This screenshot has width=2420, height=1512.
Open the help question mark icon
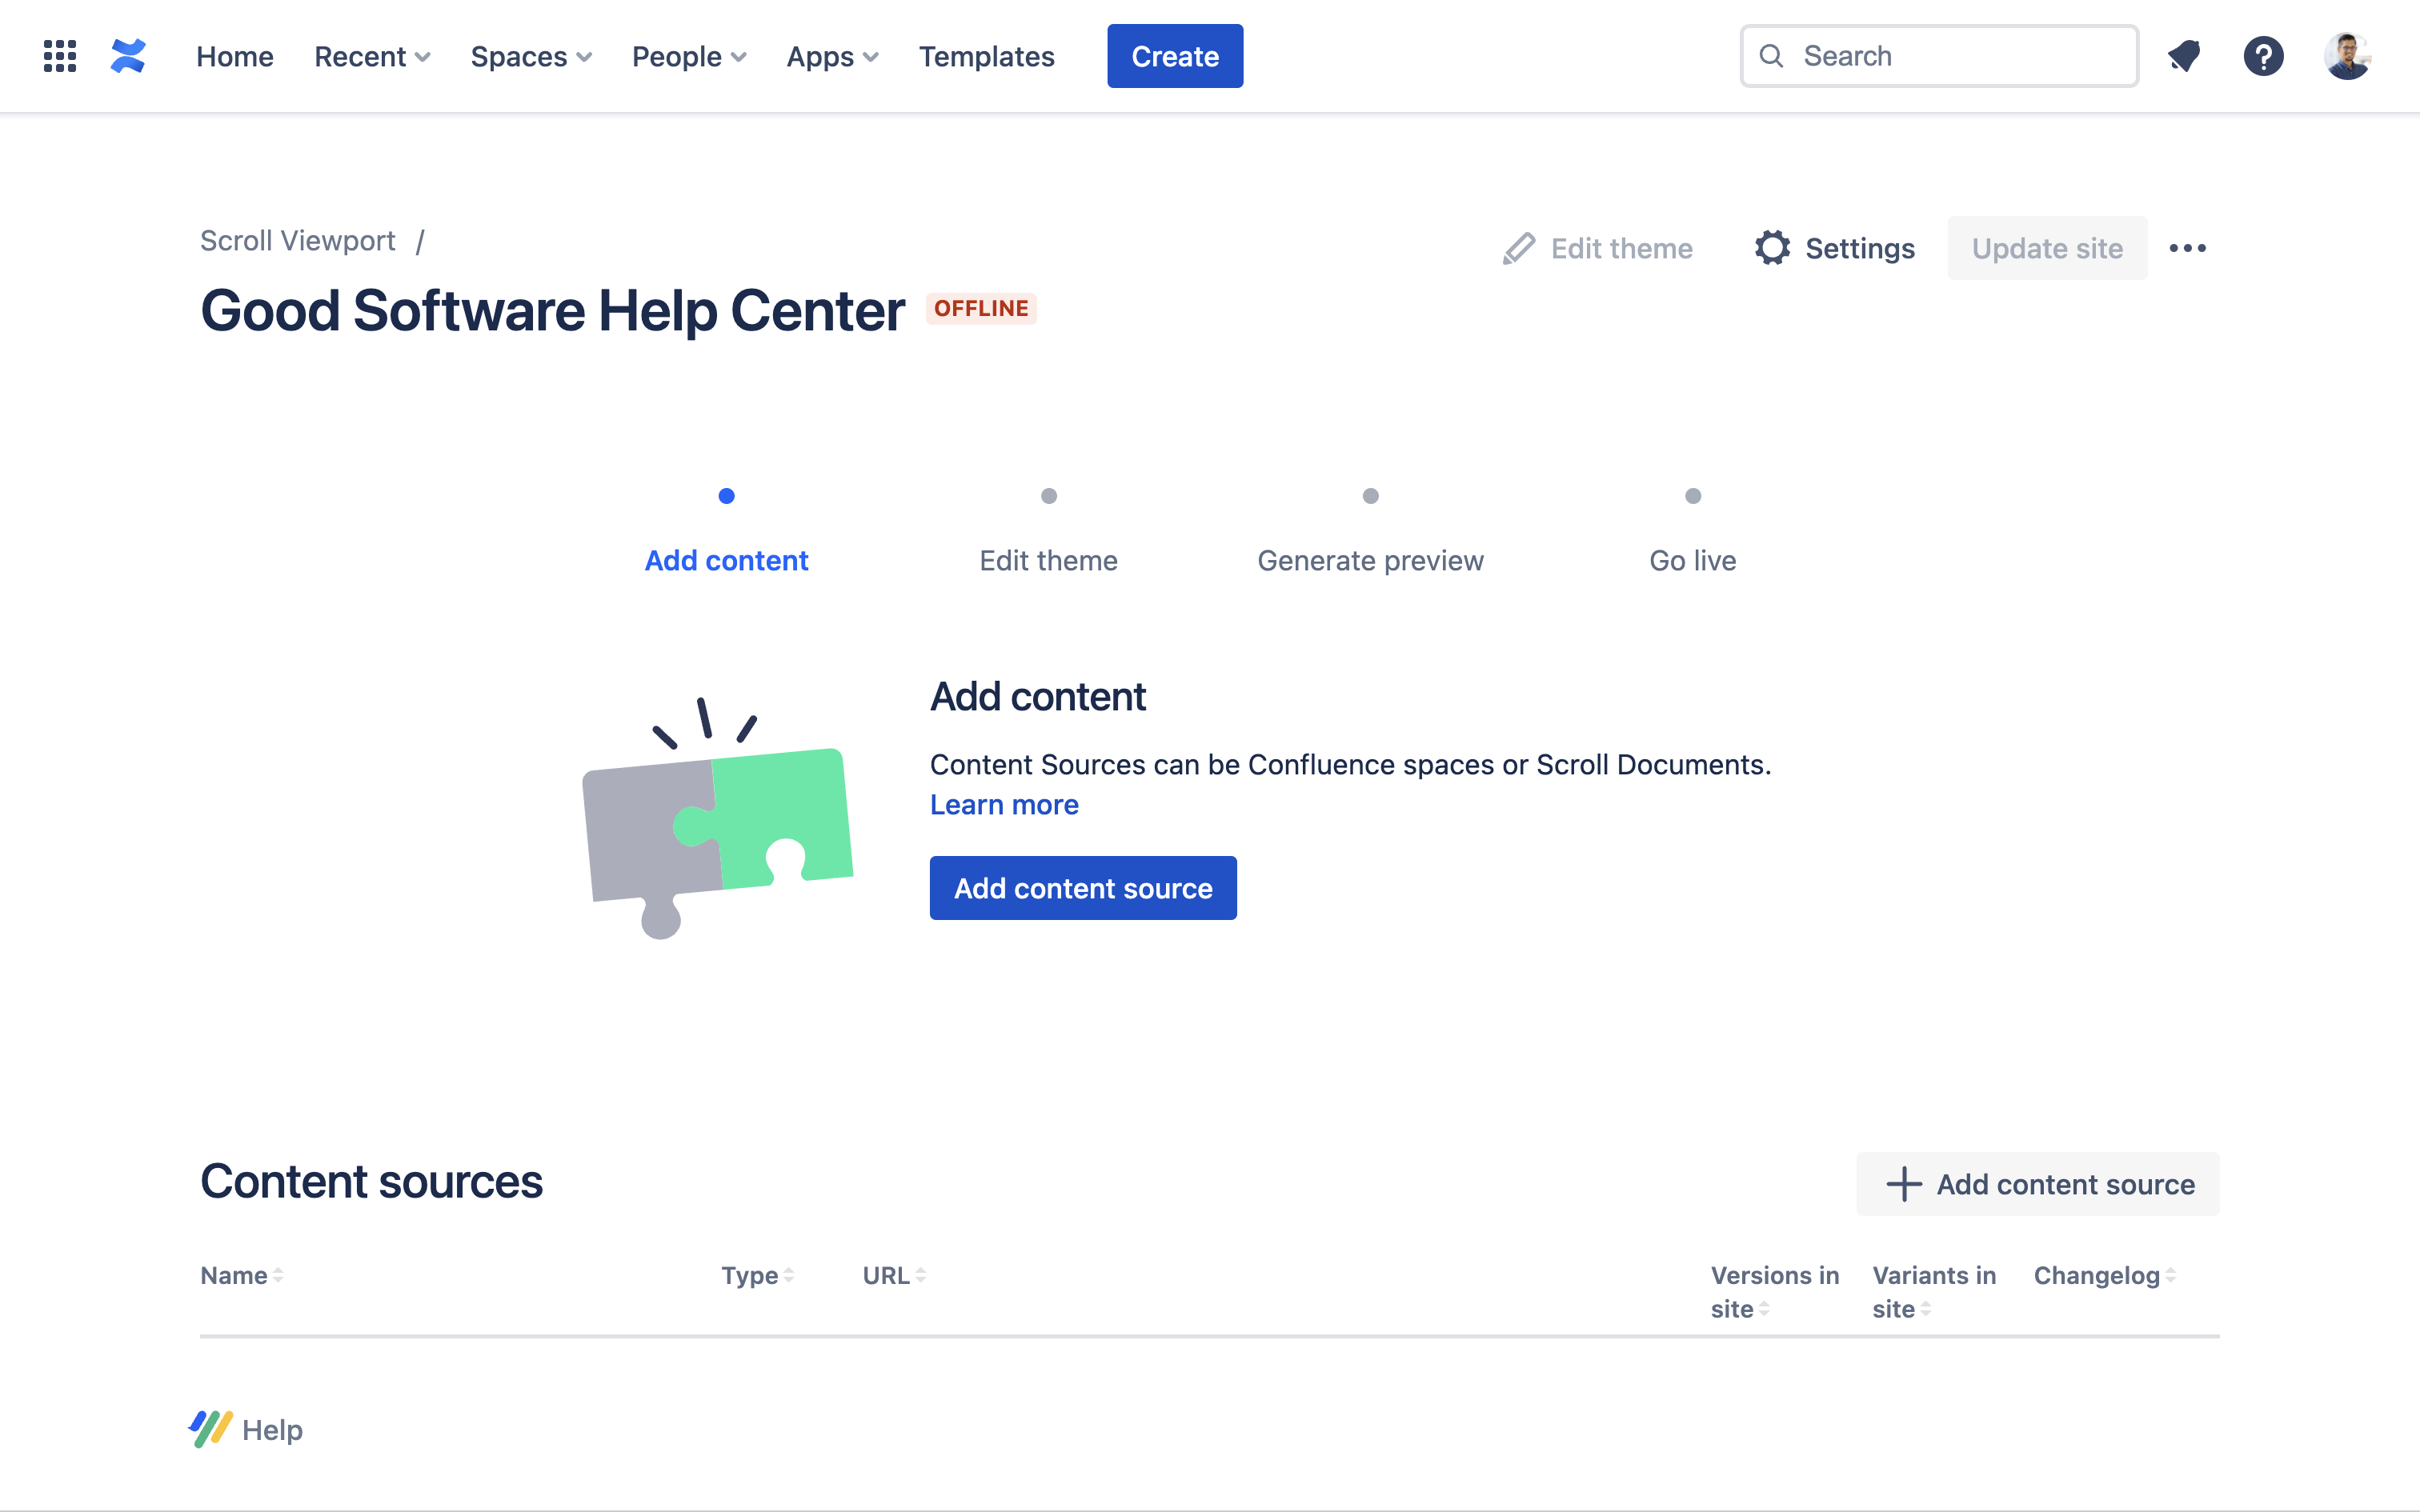[2263, 56]
